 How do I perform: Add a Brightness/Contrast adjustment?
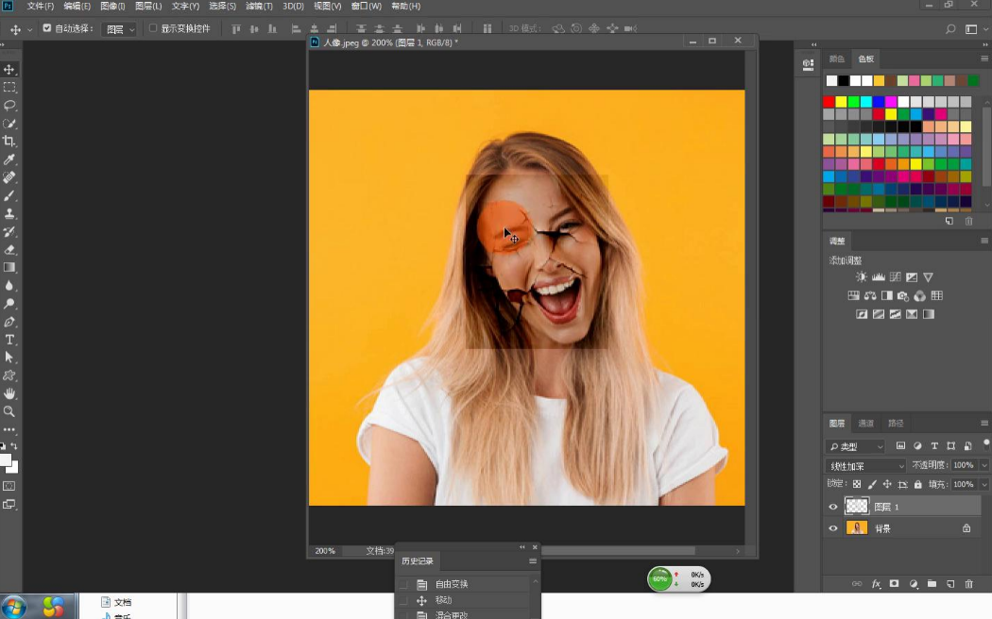(x=861, y=276)
